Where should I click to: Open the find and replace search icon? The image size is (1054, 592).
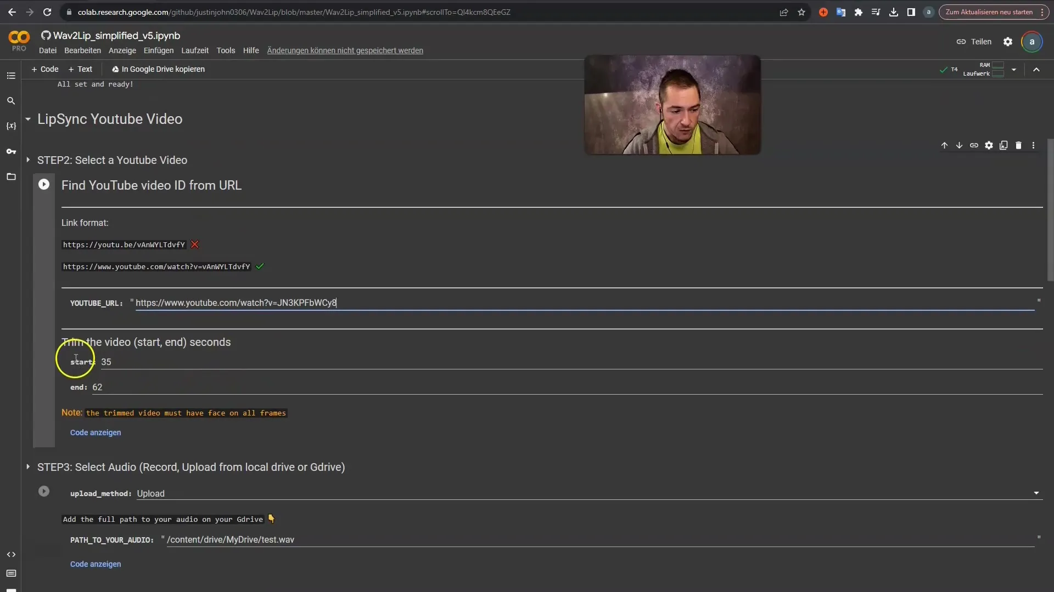pos(11,101)
